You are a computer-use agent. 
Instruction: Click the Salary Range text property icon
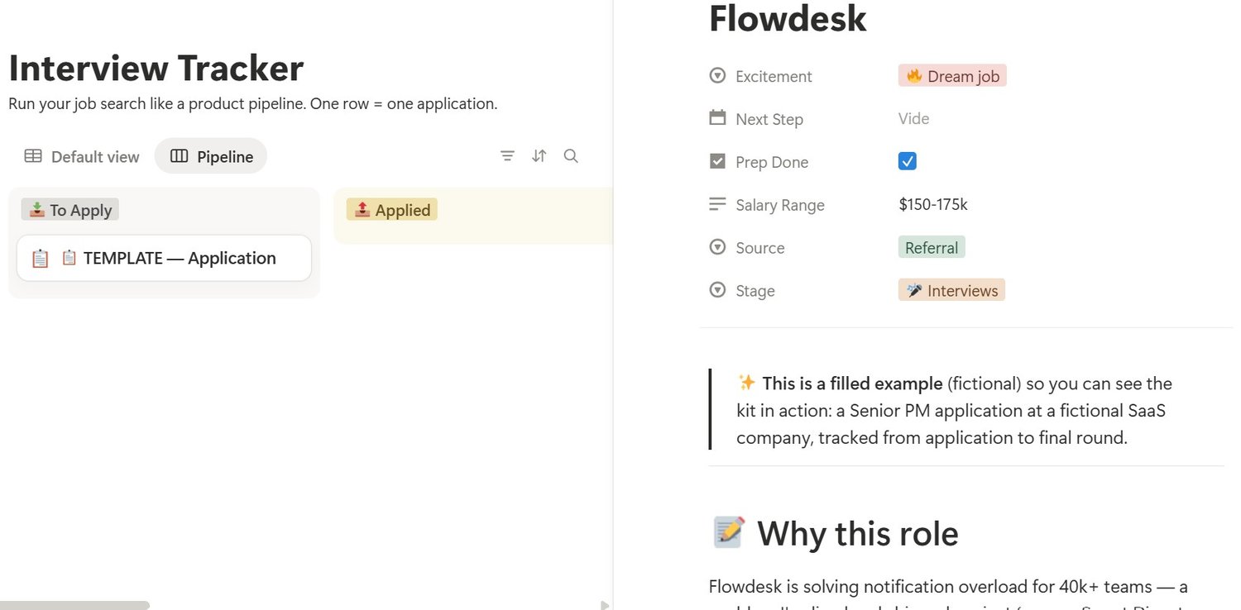tap(717, 204)
